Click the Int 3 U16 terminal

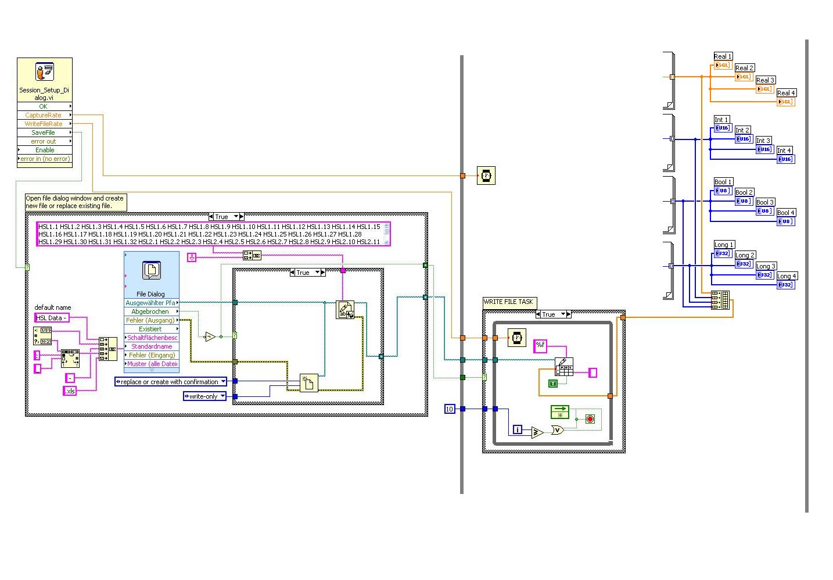[764, 149]
